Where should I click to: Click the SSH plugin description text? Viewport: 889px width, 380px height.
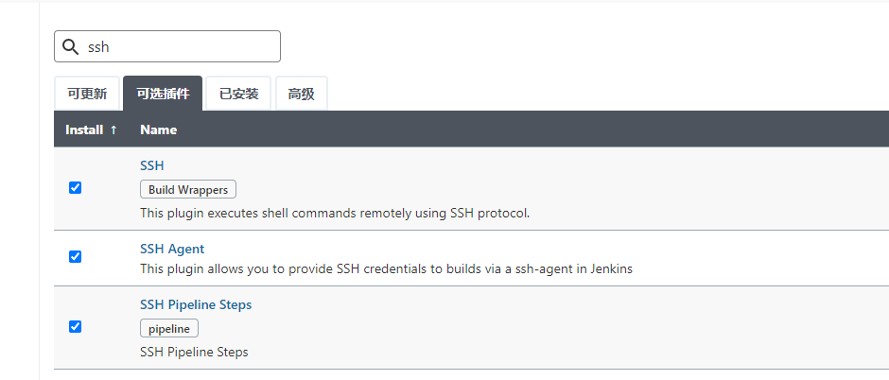click(335, 213)
